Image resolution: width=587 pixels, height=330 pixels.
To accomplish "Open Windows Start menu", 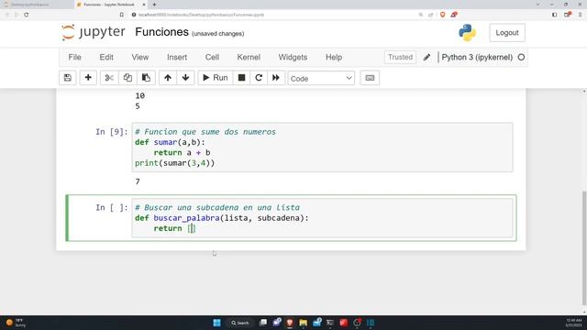I will [x=216, y=323].
